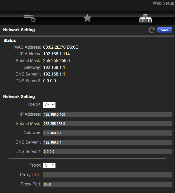Focus the empty Proxy URL field
Viewport: 175px width, 193px height.
(x=108, y=175)
